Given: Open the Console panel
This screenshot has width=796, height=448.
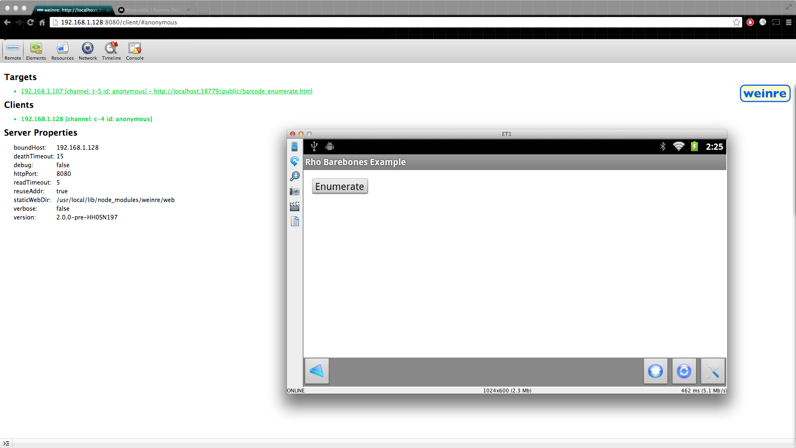Looking at the screenshot, I should coord(135,51).
